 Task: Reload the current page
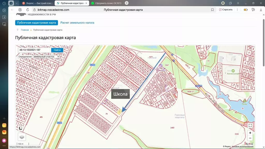[x=27, y=10]
